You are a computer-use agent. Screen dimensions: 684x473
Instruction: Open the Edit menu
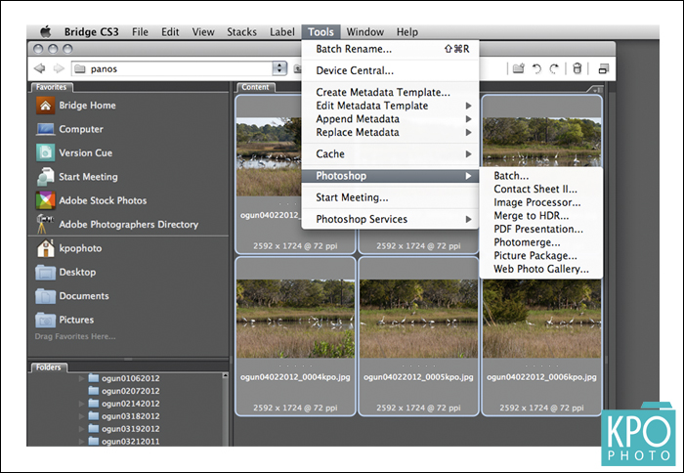click(170, 32)
